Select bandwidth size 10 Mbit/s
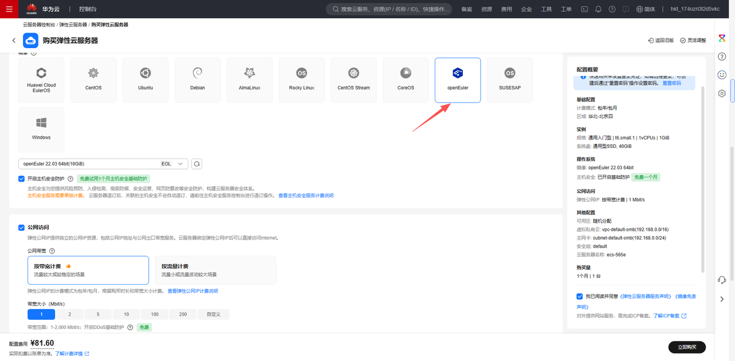 tap(126, 314)
